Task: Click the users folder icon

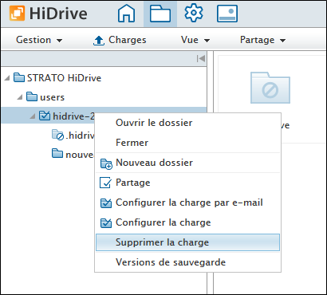Action: [x=32, y=96]
